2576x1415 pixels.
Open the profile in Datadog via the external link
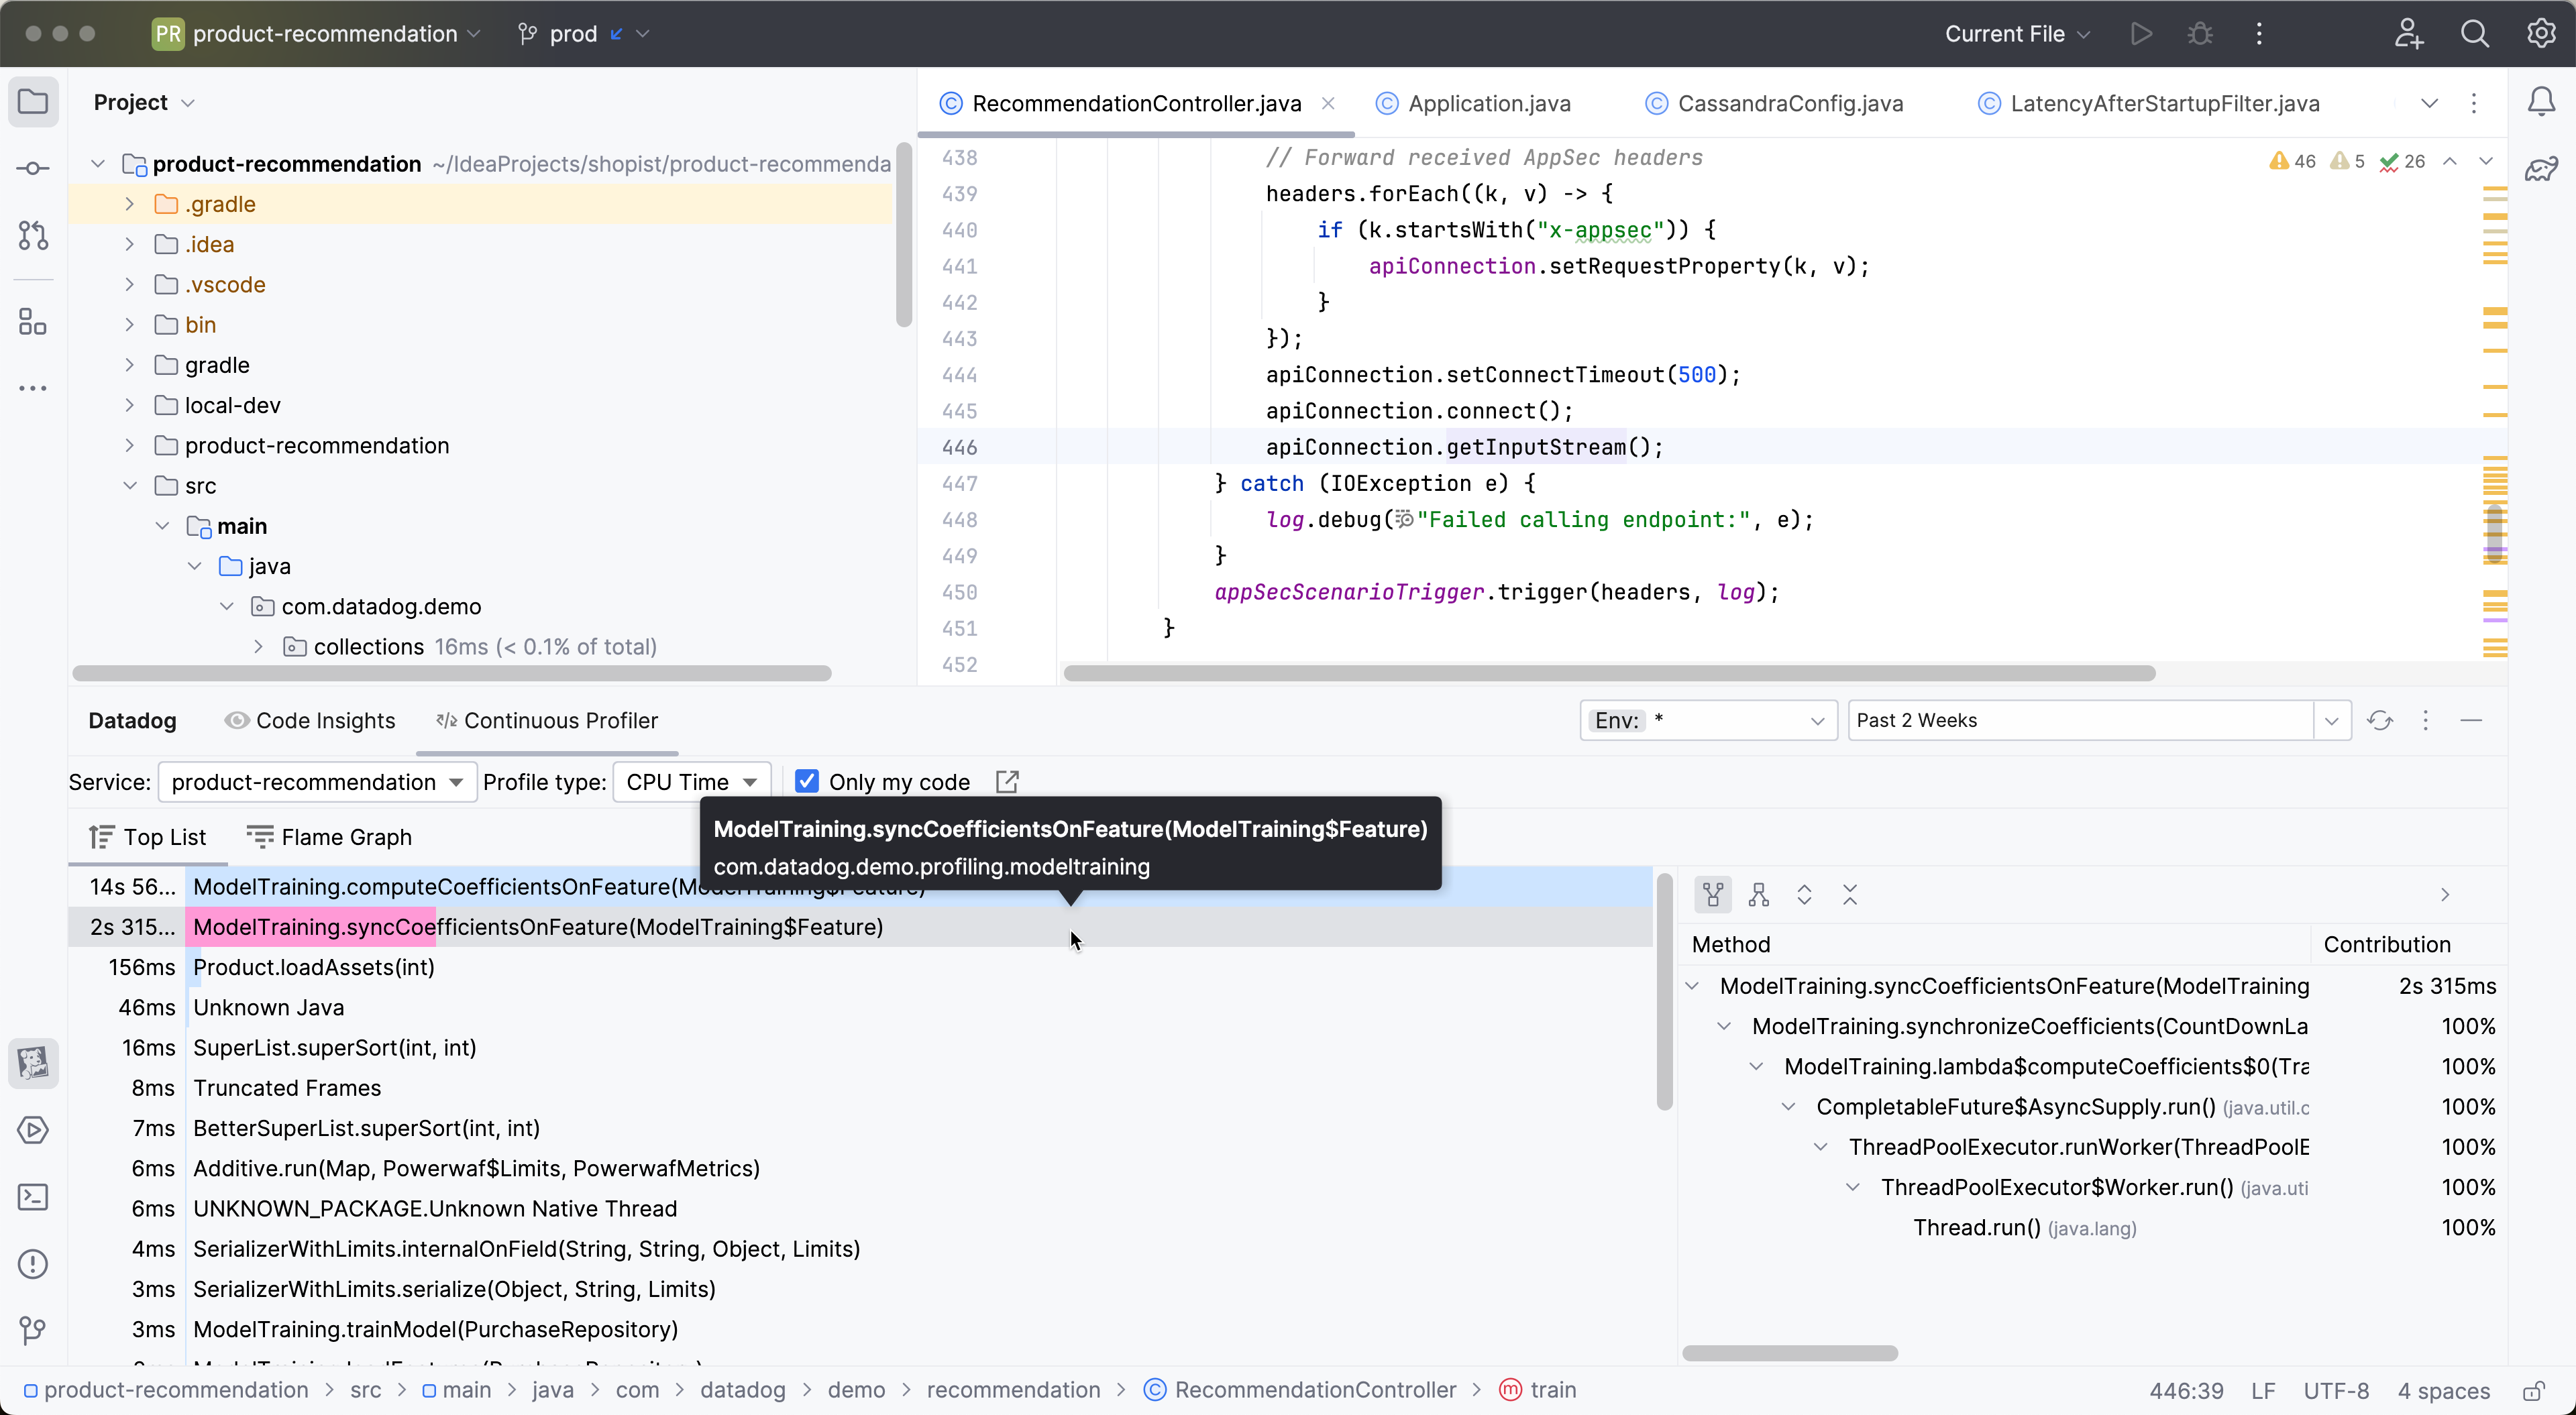[x=1007, y=781]
